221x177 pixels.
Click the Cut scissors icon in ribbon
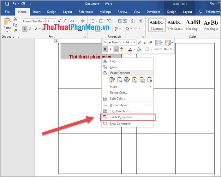(x=15, y=19)
